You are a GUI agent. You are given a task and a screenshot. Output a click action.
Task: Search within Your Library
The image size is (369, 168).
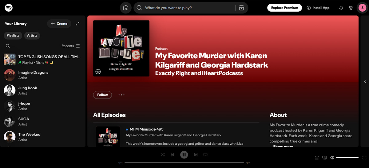click(x=8, y=46)
